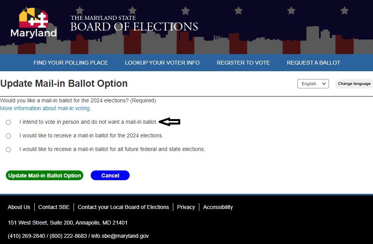Click the Board of Elections header title
373x244 pixels.
134,24
